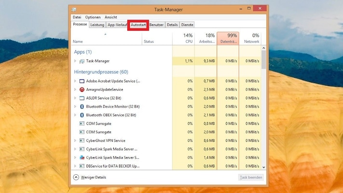Viewport: 343px width, 193px height.
Task: Click the CyberGhost VPN Service icon
Action: pos(82,140)
